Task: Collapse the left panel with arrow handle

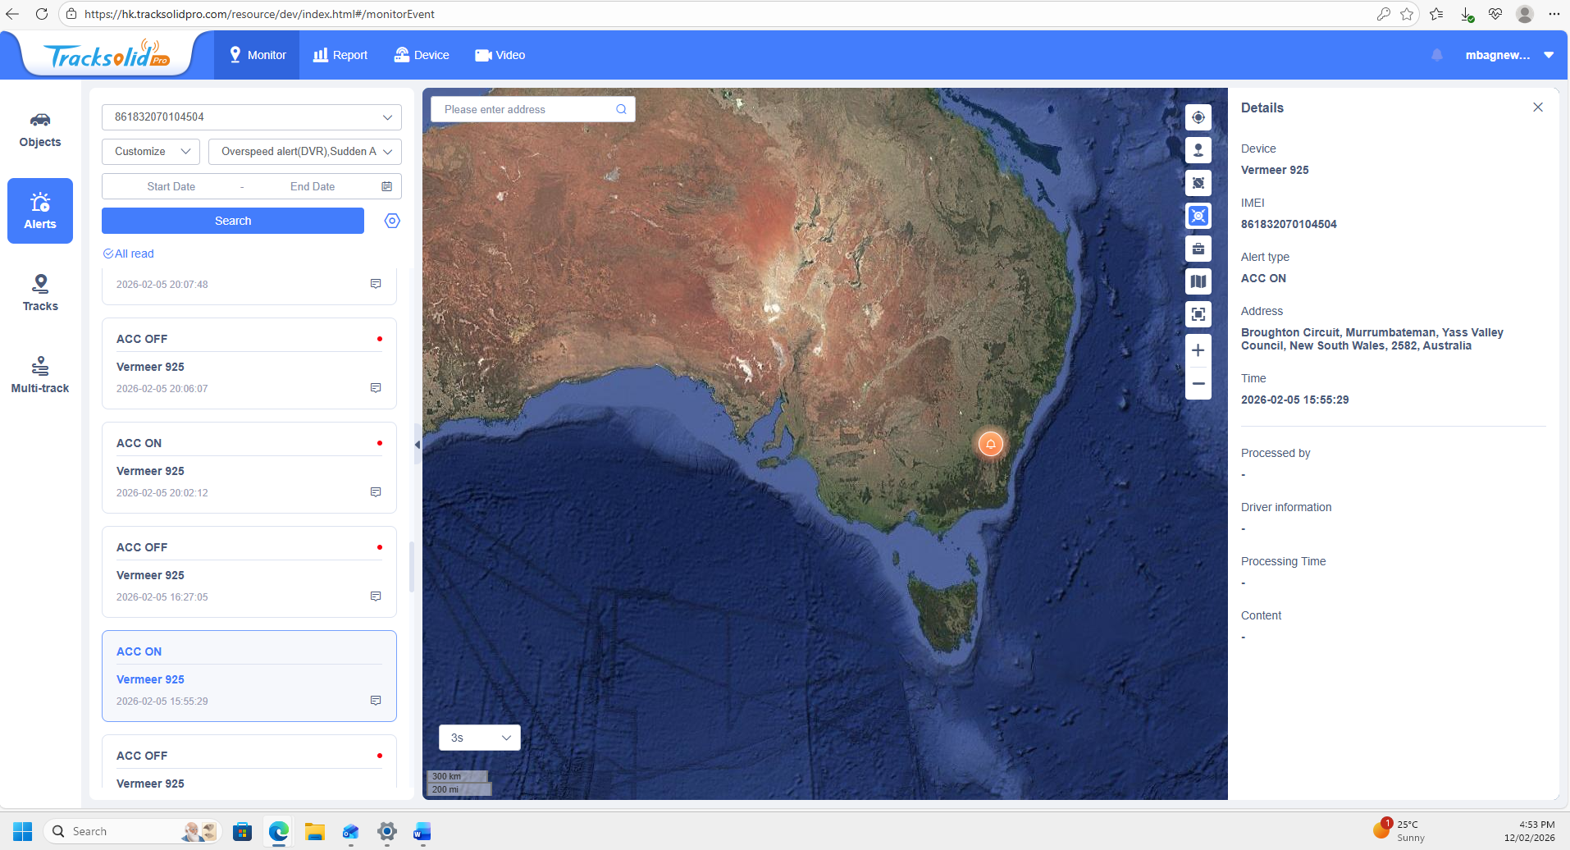Action: click(417, 445)
